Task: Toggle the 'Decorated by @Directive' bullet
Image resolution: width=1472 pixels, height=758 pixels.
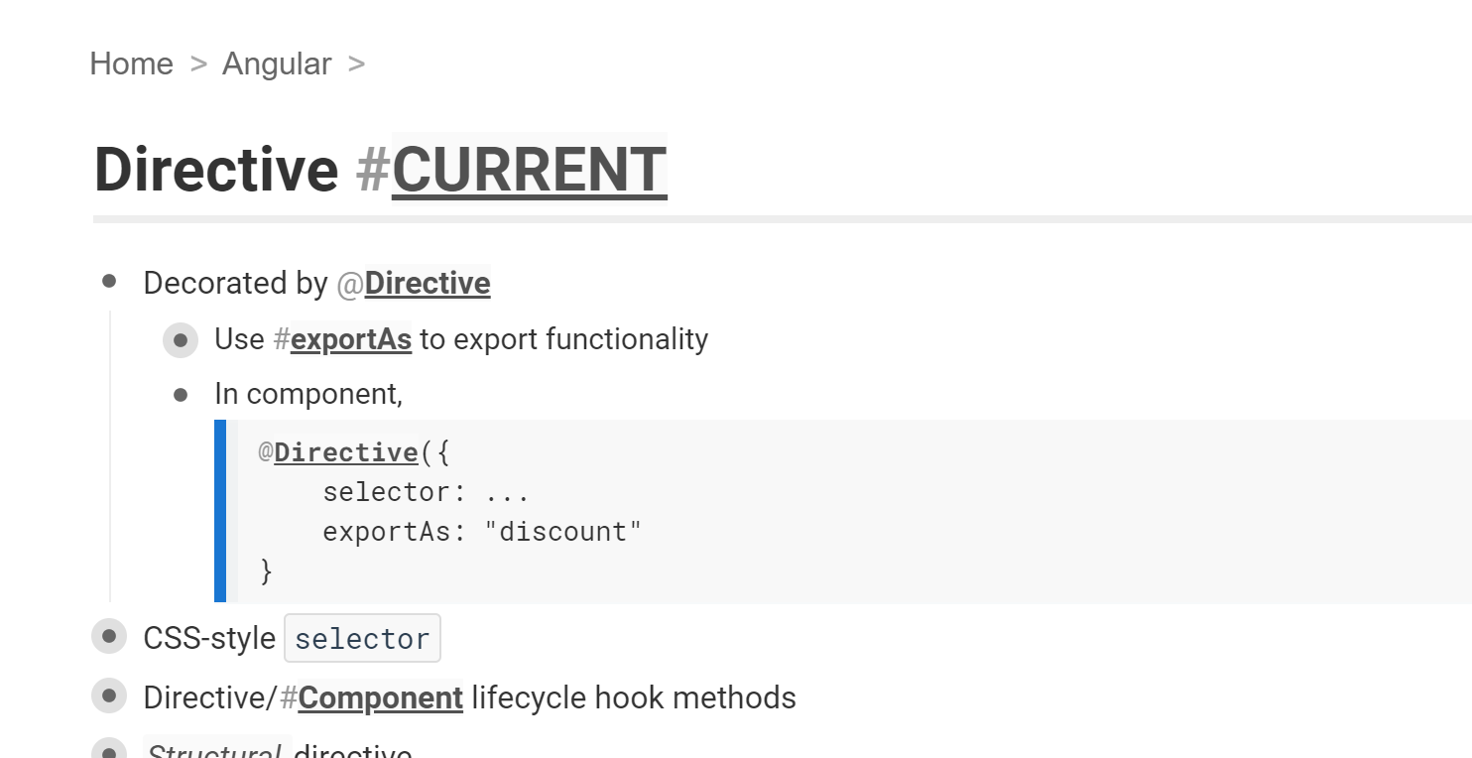Action: [x=109, y=281]
